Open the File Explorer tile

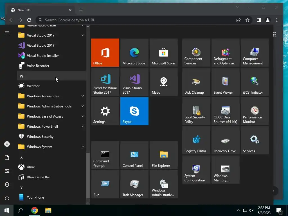tap(164, 155)
